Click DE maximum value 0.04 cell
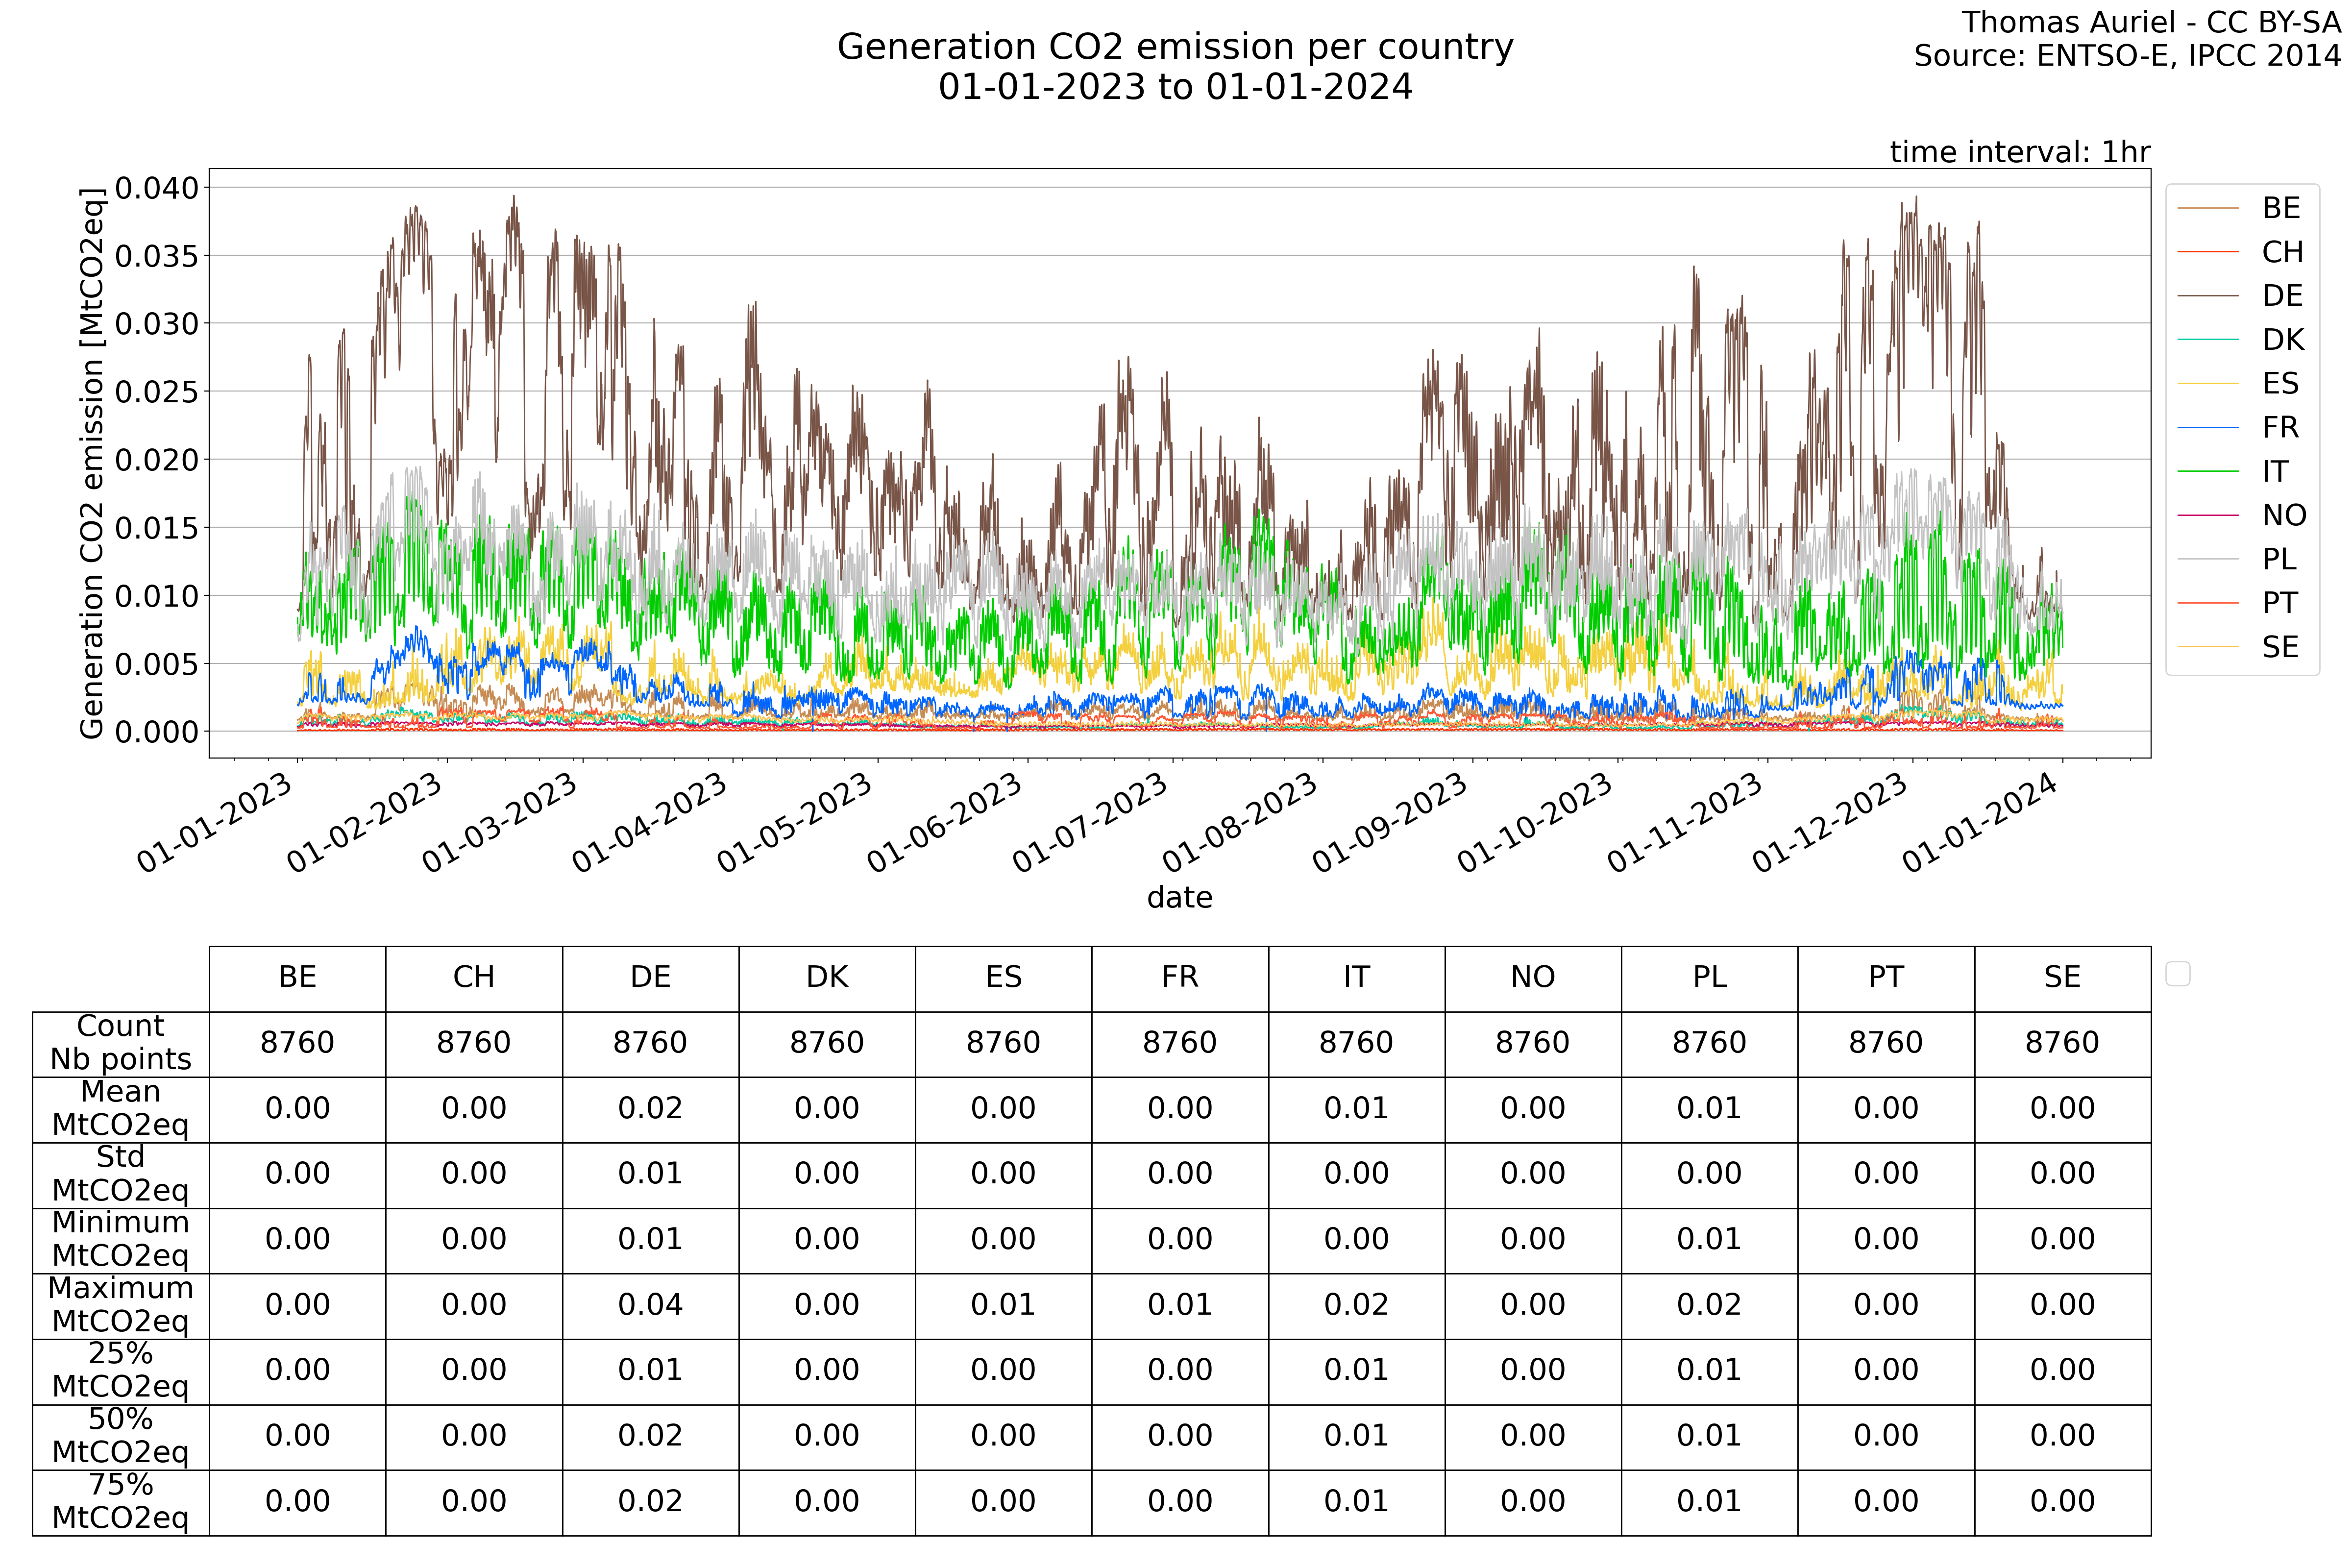Screen dimensions: 2352x1568 point(650,1304)
